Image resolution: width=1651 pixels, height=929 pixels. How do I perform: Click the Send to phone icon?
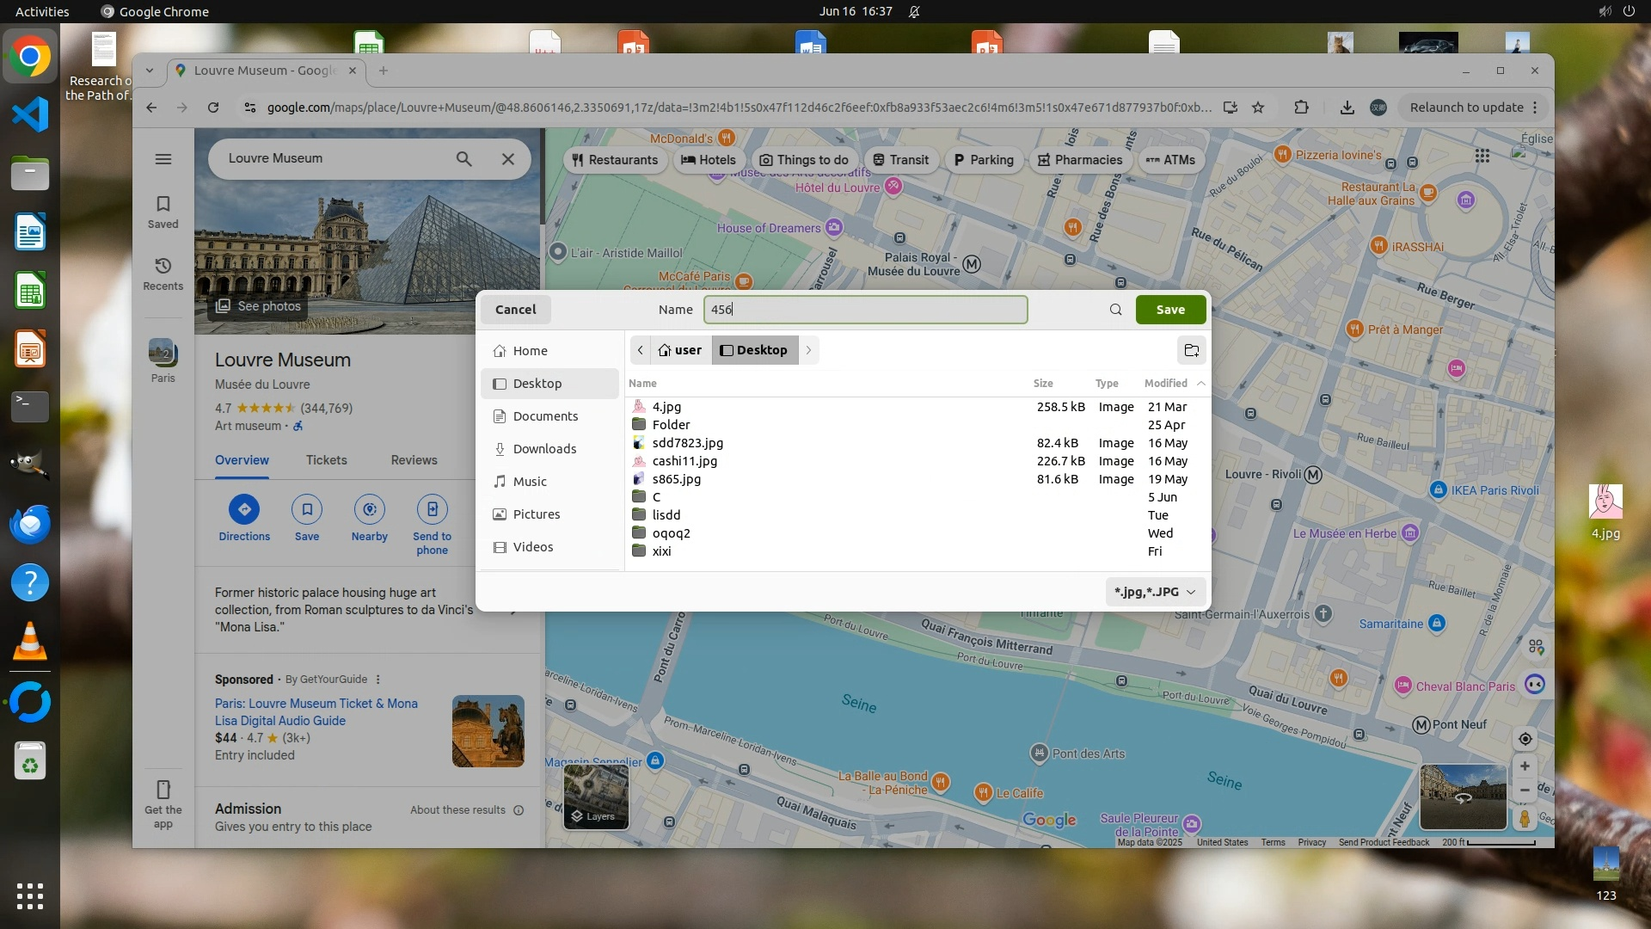(432, 509)
